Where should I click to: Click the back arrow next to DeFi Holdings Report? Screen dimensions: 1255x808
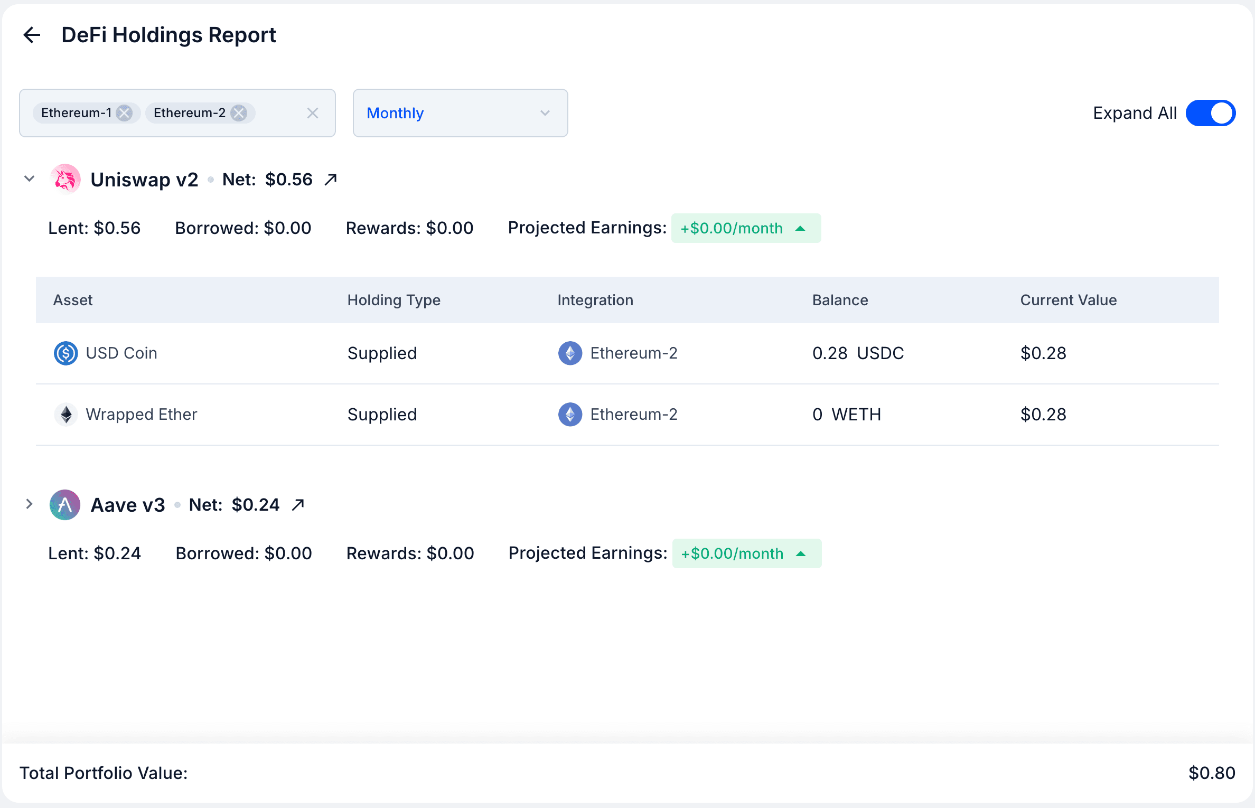pos(32,35)
